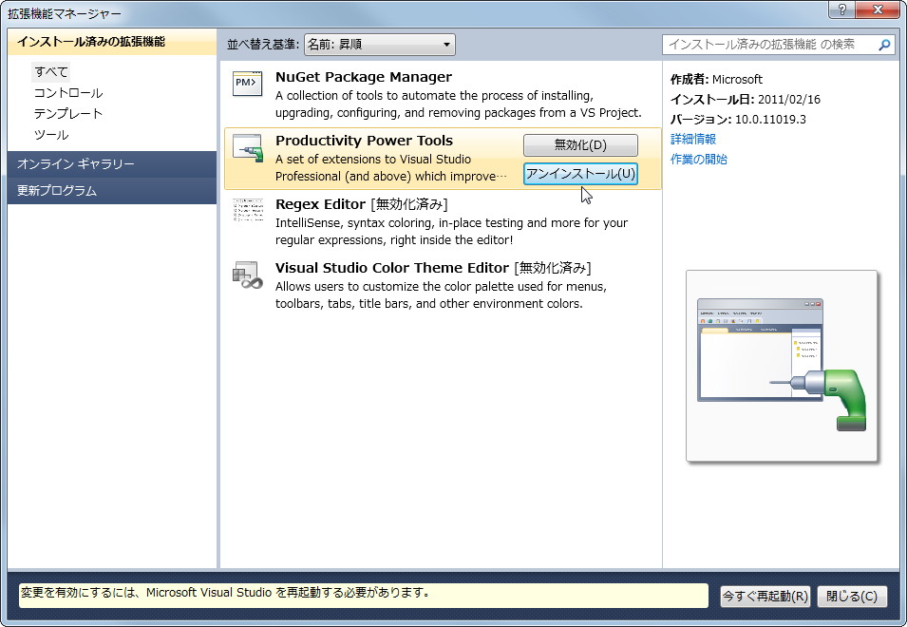This screenshot has height=627, width=907.
Task: Click the extension preview thumbnail image
Action: [x=781, y=368]
